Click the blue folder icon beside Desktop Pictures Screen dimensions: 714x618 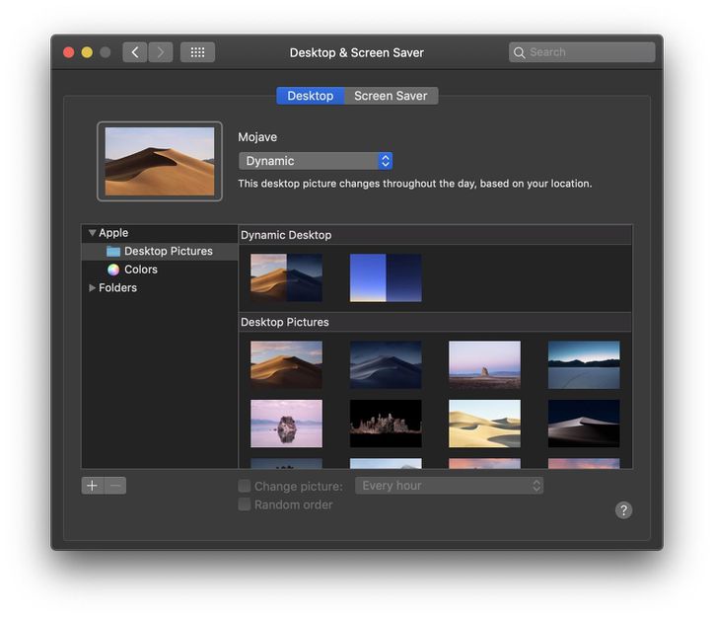coord(113,251)
